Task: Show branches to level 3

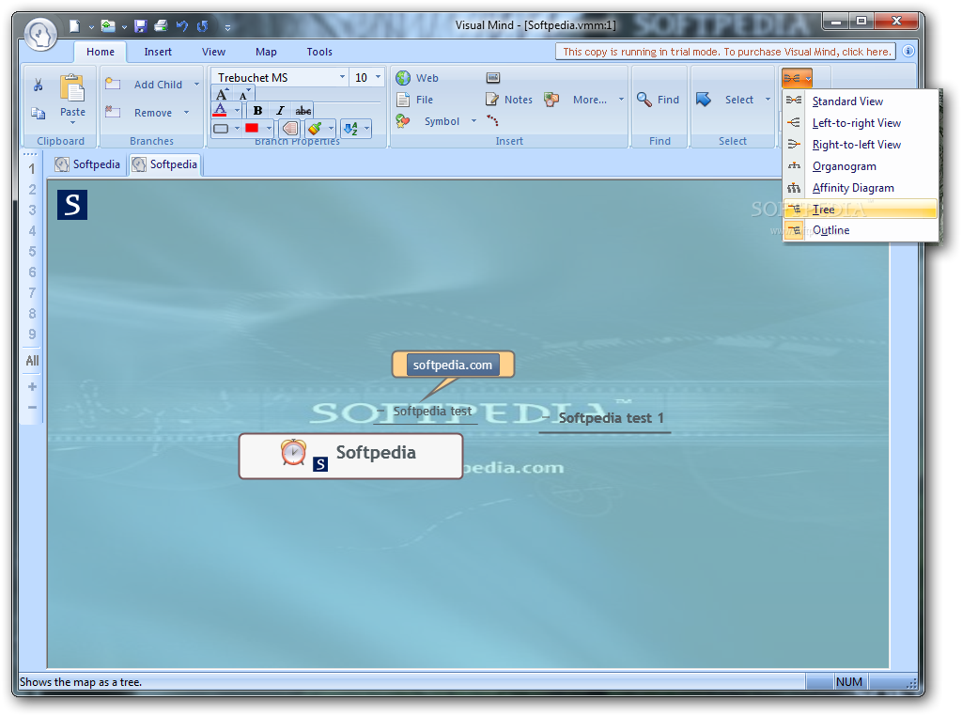Action: [x=32, y=210]
